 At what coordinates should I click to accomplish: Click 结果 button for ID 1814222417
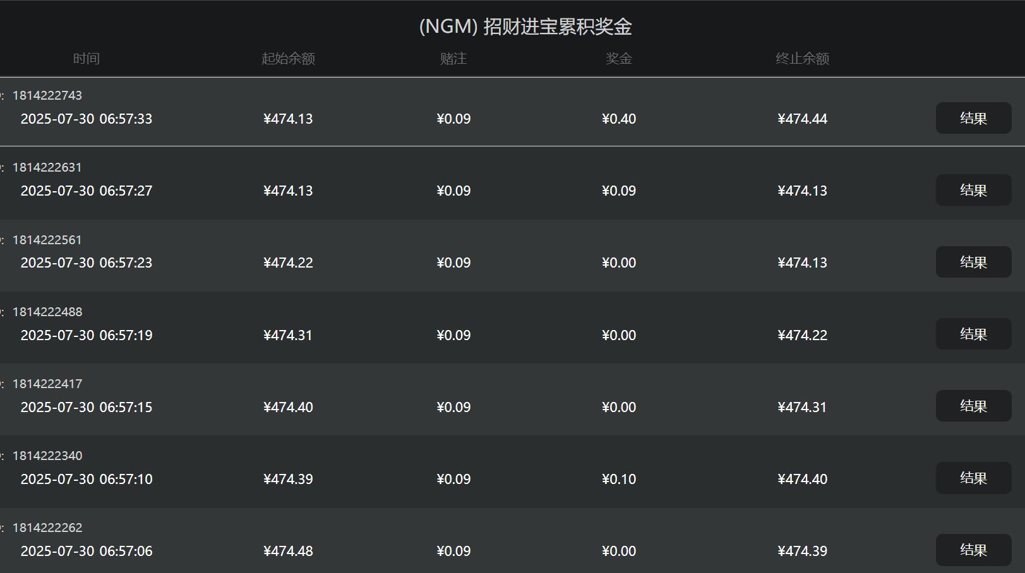pos(973,406)
